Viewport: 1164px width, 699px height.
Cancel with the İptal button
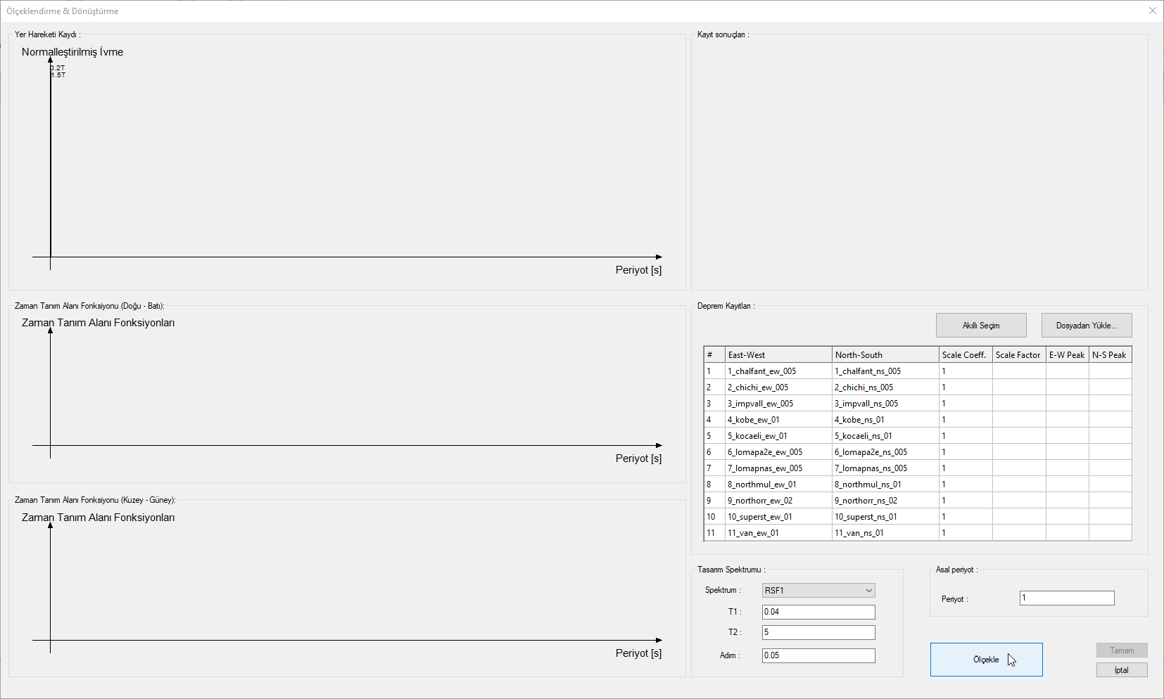pyautogui.click(x=1121, y=670)
